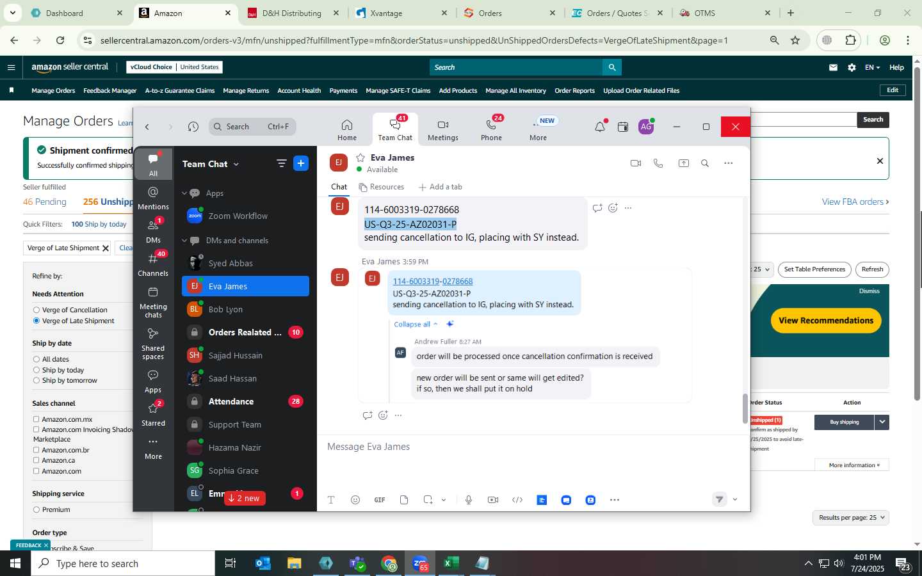922x576 pixels.
Task: Open D&H Distributing browser tab
Action: [291, 13]
